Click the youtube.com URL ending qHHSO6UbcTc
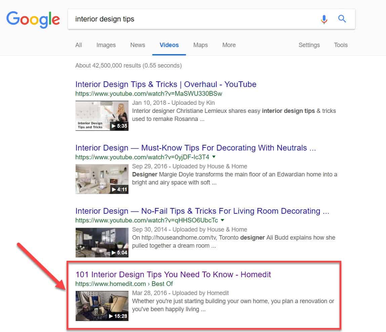Screen dimensions: 386x332 (147, 220)
